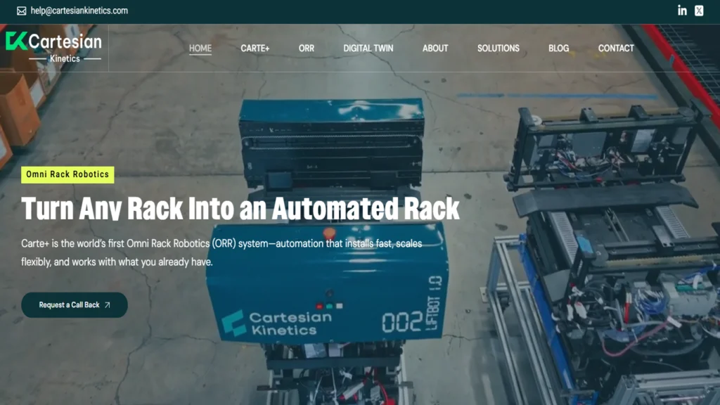720x405 pixels.
Task: Click the envelope mail icon
Action: click(x=22, y=11)
